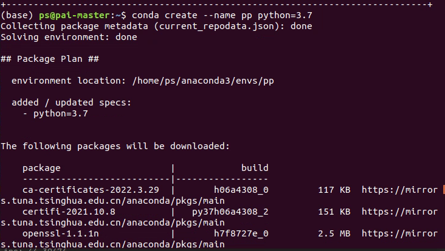The image size is (445, 251).
Task: Click the ca-certificates-2022.3.29 package name
Action: coord(91,190)
